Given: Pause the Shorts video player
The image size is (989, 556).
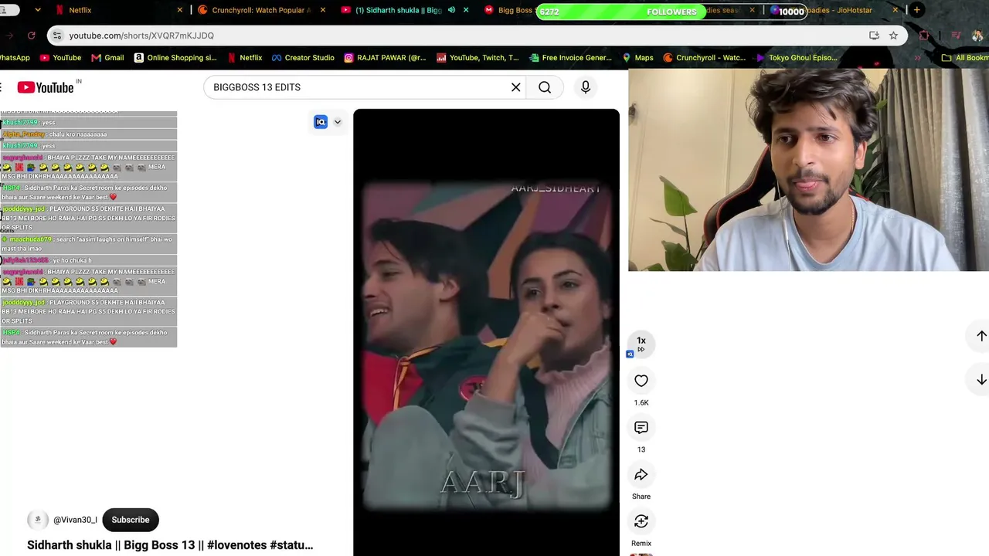Looking at the screenshot, I should [486, 332].
